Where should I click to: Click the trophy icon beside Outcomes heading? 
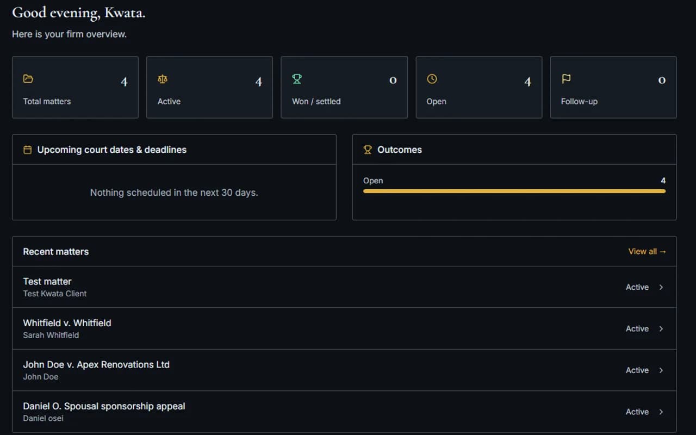[368, 150]
